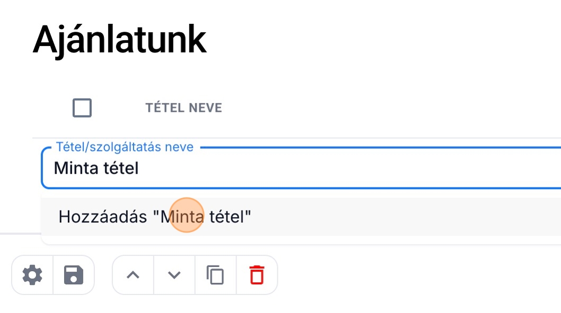Viewport: 561px width, 313px height.
Task: Duplicate the item with the copy icon
Action: pyautogui.click(x=215, y=275)
